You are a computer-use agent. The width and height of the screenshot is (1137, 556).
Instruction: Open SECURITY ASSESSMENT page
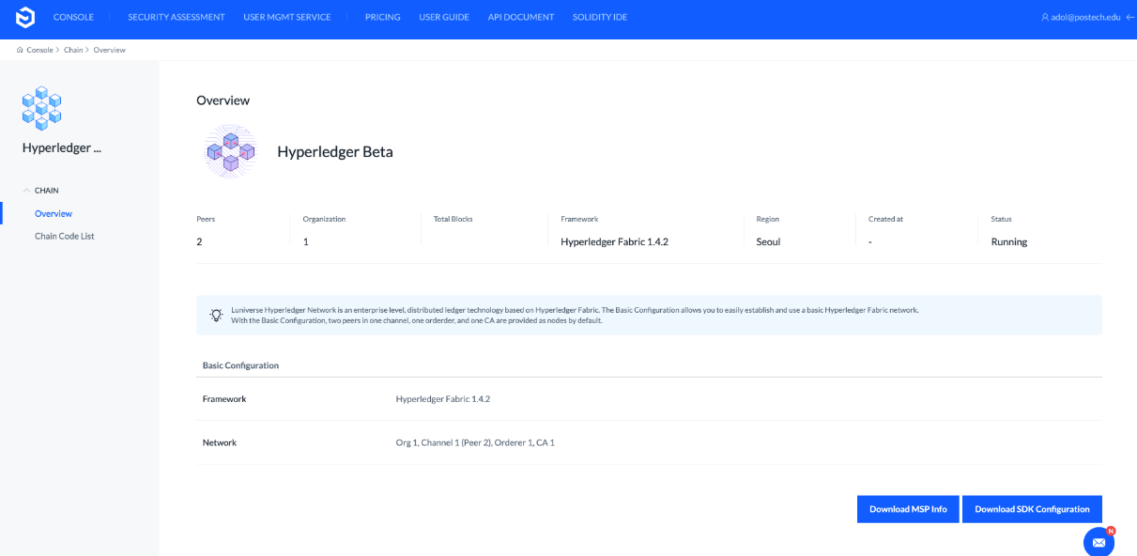177,17
